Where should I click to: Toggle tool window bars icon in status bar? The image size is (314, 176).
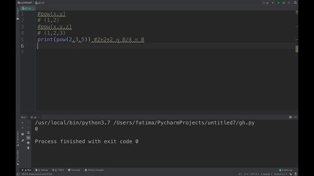18,174
